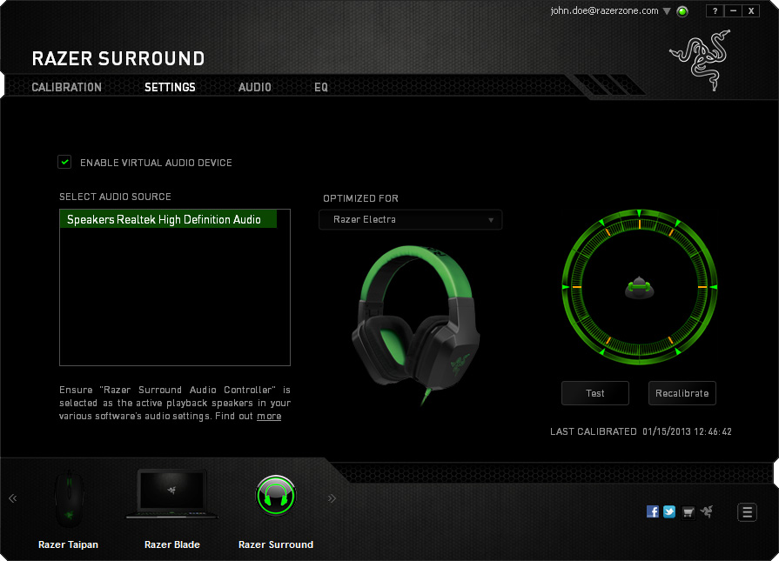Toggle Enable Virtual Audio Device checkbox
This screenshot has width=779, height=561.
[64, 162]
